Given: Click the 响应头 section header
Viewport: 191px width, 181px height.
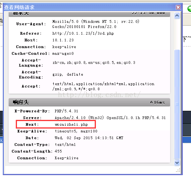Looking at the screenshot, I should [89, 102].
